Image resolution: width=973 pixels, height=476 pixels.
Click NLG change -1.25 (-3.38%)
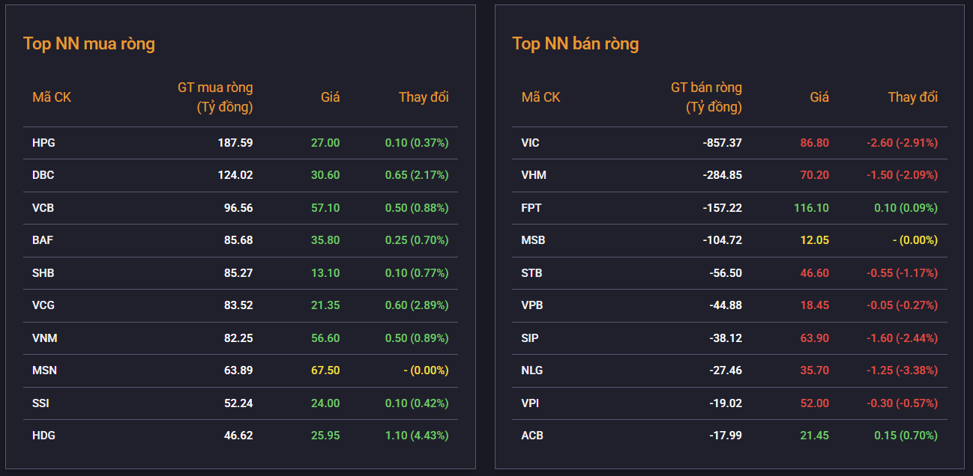tap(903, 370)
